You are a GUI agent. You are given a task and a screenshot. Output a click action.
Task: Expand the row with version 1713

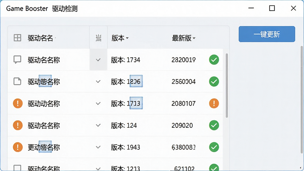(x=98, y=104)
